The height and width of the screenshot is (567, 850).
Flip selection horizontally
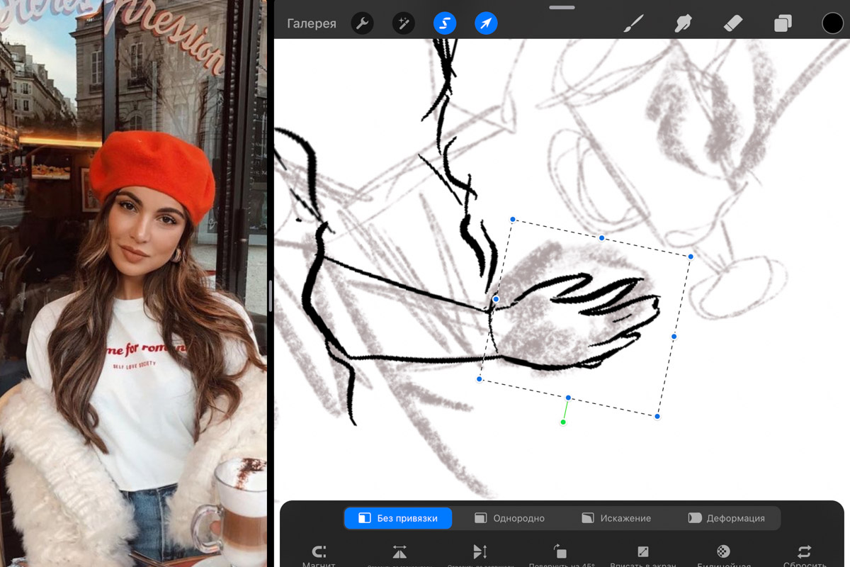click(399, 554)
